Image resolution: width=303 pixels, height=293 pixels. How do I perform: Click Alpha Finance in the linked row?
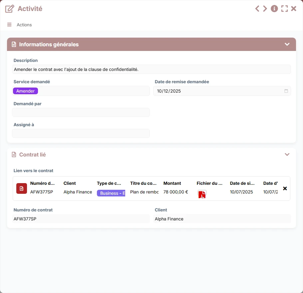click(x=78, y=192)
